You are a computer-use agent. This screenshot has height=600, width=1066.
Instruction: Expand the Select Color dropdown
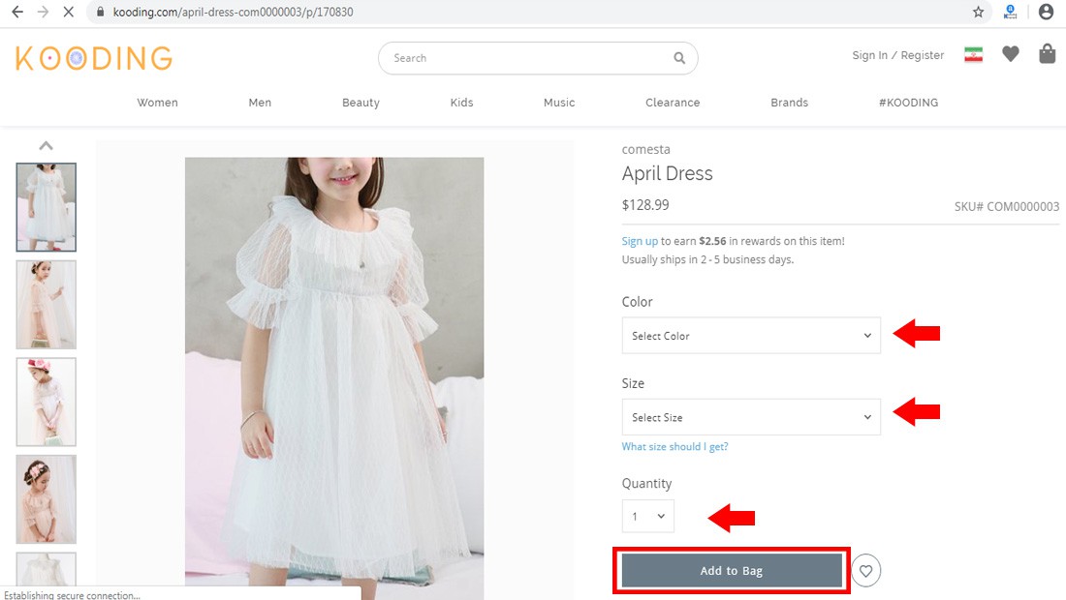pyautogui.click(x=751, y=336)
